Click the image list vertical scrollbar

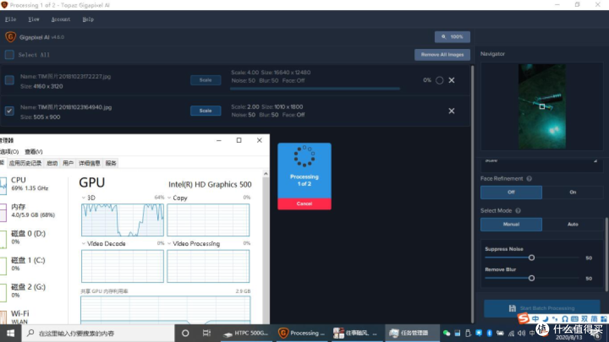pyautogui.click(x=473, y=193)
